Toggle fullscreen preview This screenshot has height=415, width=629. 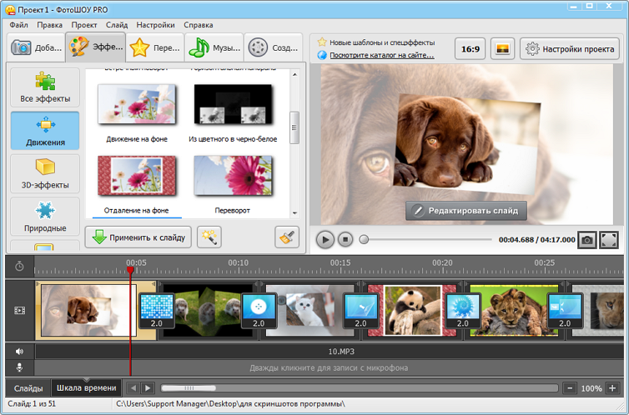[x=608, y=240]
